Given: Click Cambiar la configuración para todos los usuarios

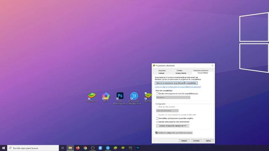Looking at the screenshot, I should click(174, 133).
